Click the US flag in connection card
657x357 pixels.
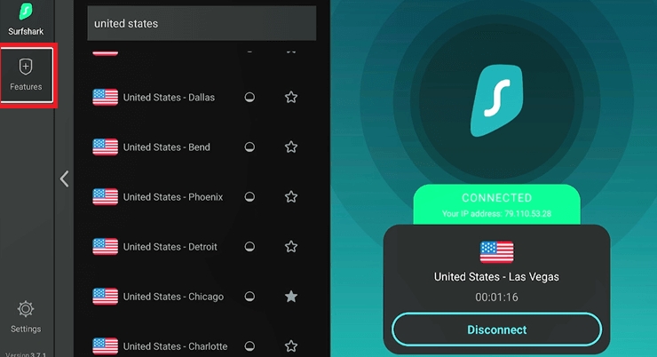(496, 252)
